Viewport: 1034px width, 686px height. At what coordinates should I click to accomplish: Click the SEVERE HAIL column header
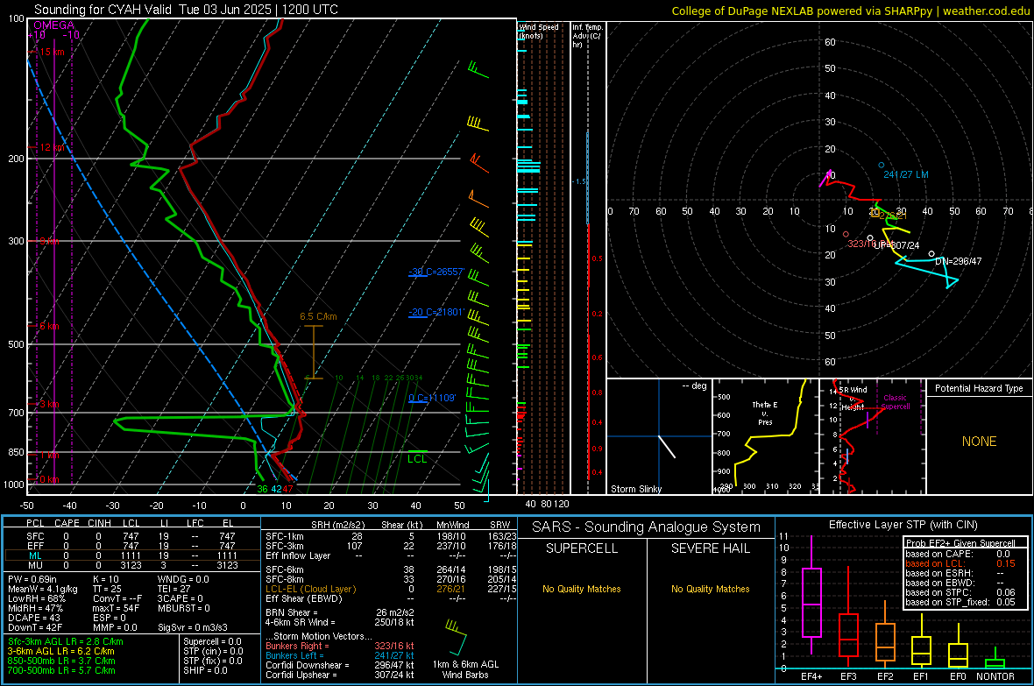pyautogui.click(x=710, y=548)
